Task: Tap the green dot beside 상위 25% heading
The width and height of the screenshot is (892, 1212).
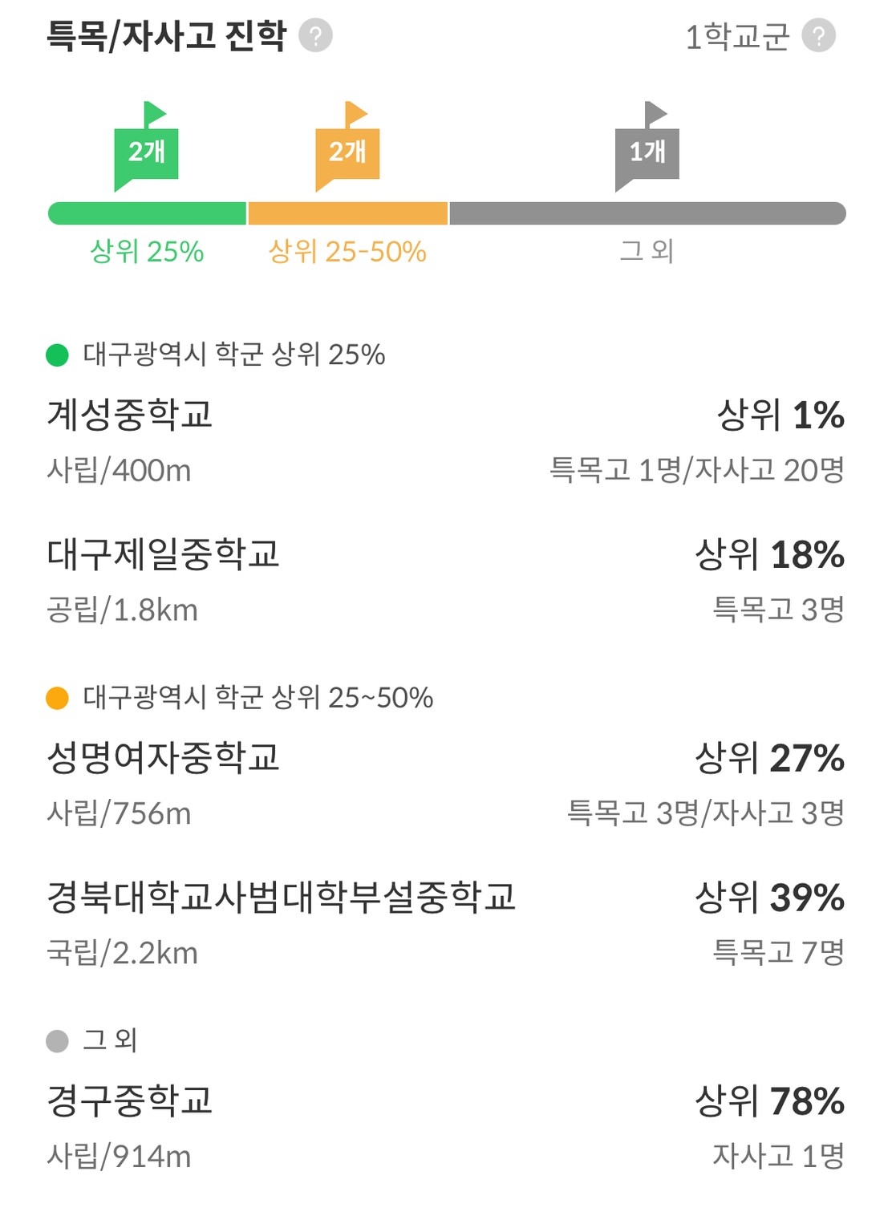Action: point(57,355)
